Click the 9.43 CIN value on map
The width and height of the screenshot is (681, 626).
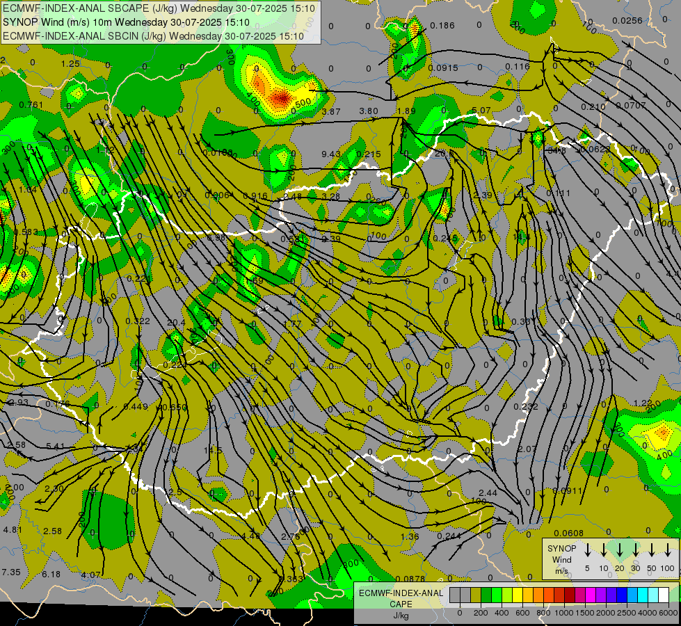pyautogui.click(x=331, y=154)
